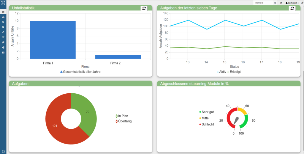Open the organization hierarchy icon in sidebar

click(x=3, y=17)
